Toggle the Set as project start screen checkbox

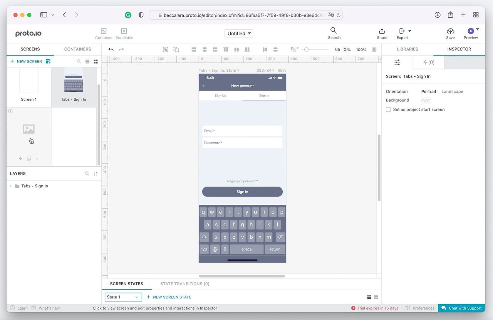(388, 109)
